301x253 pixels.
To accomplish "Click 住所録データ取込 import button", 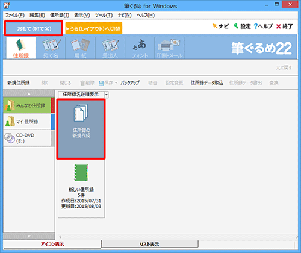I will (x=206, y=83).
